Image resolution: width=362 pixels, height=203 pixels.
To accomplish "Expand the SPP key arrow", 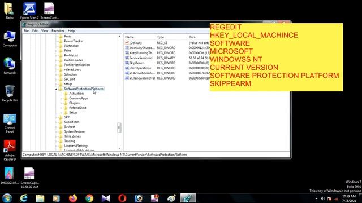I will coord(56,117).
